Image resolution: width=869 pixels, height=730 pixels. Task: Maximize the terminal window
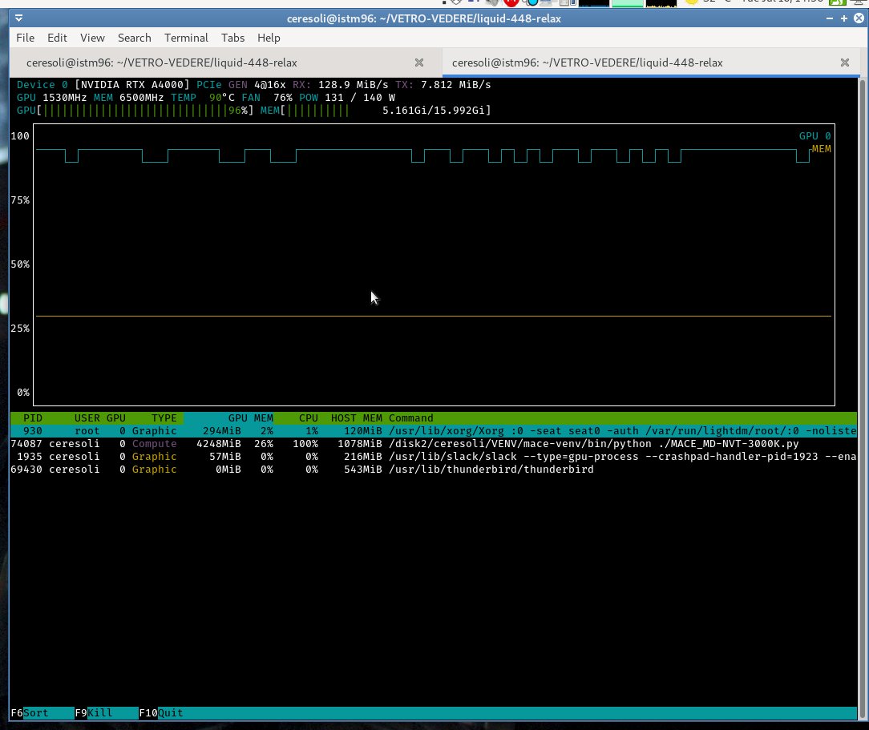843,18
